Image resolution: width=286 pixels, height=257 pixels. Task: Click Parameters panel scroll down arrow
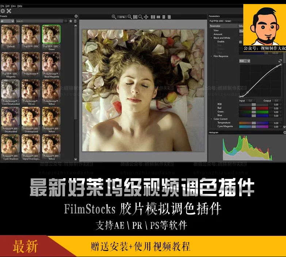tap(285, 127)
